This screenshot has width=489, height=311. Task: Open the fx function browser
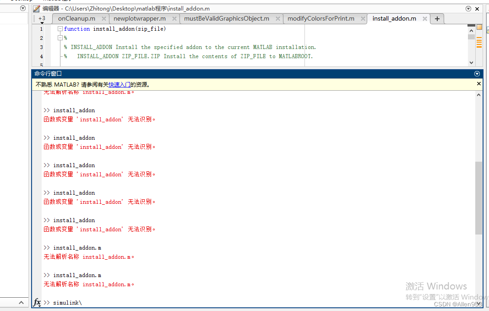click(x=37, y=302)
